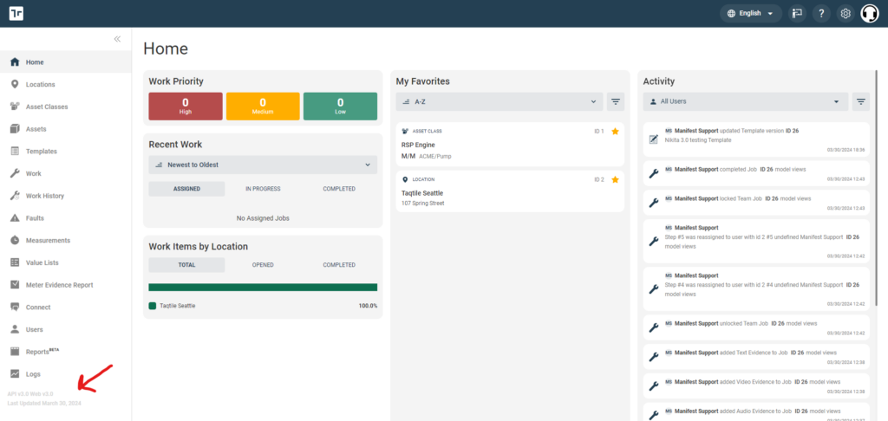Click the Asset Classes icon
Screen dimensions: 888x421
click(15, 107)
